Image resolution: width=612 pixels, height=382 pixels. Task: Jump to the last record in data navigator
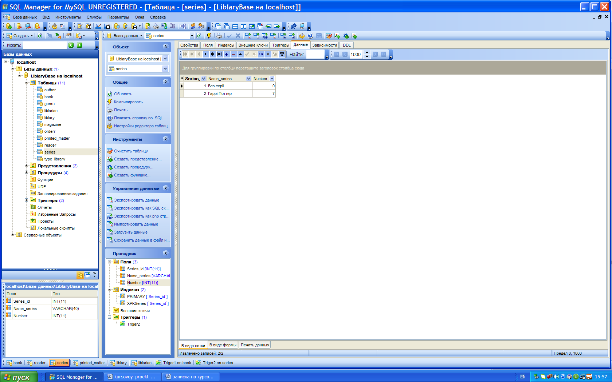[x=219, y=54]
